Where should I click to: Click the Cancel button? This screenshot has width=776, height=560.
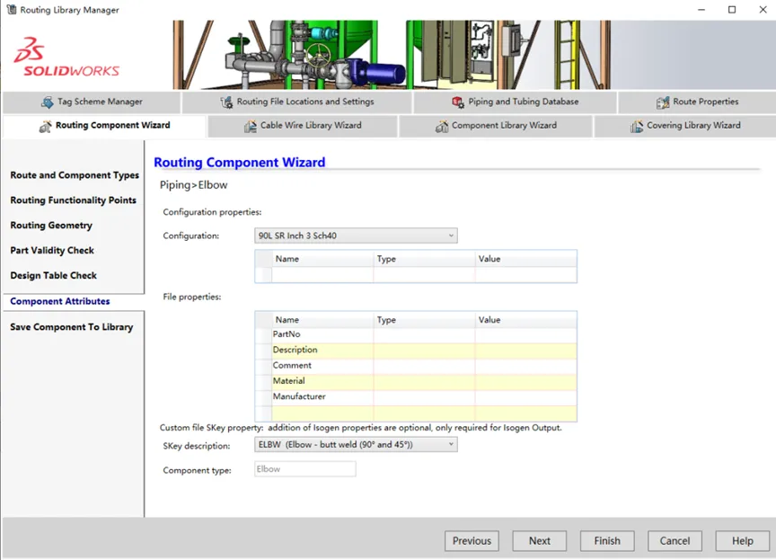click(x=675, y=541)
